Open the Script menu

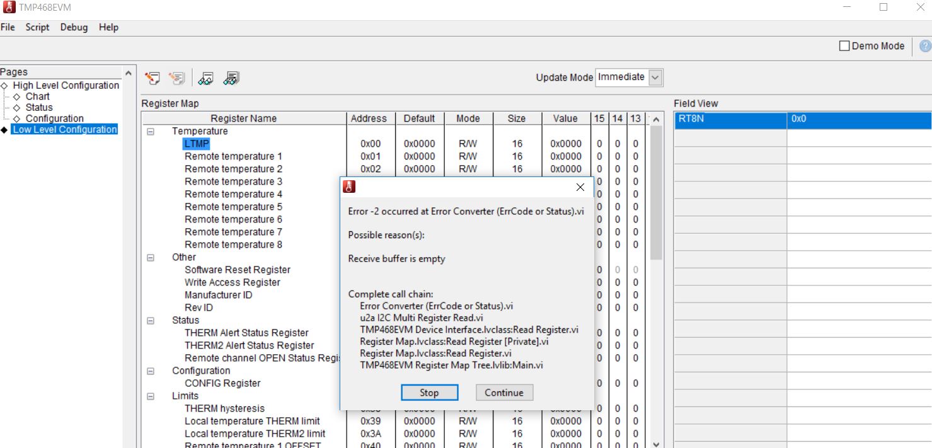(x=37, y=27)
